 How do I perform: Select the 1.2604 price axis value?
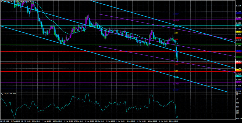click(239, 85)
